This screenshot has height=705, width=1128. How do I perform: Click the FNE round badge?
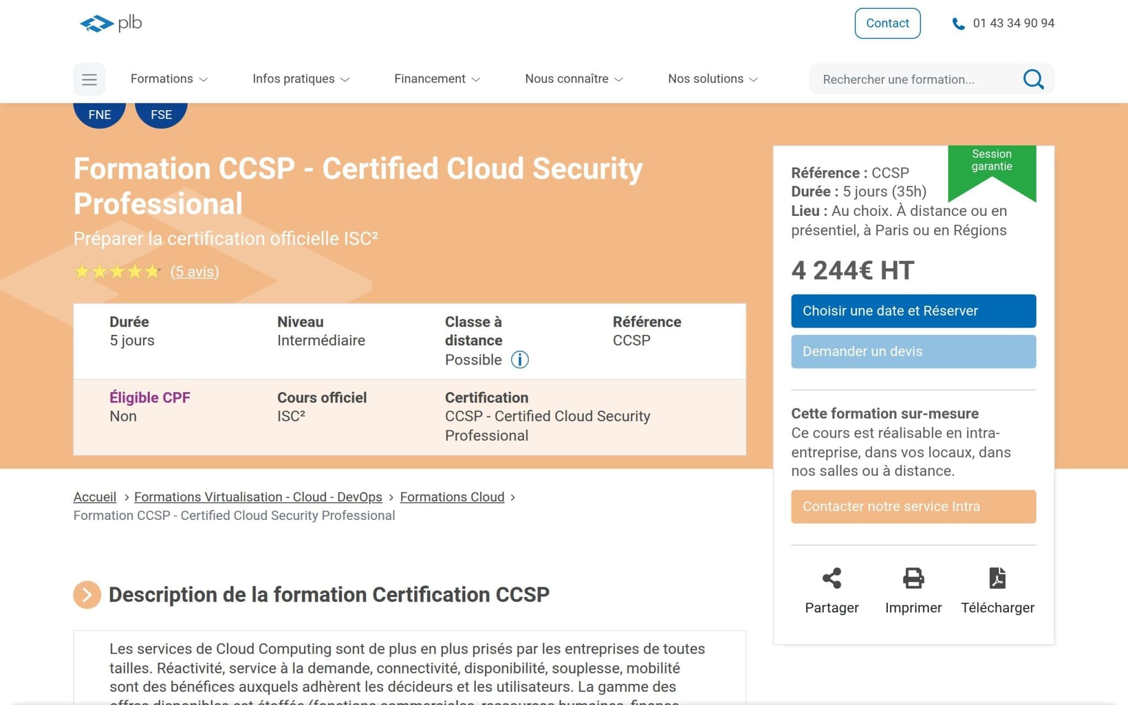click(100, 115)
